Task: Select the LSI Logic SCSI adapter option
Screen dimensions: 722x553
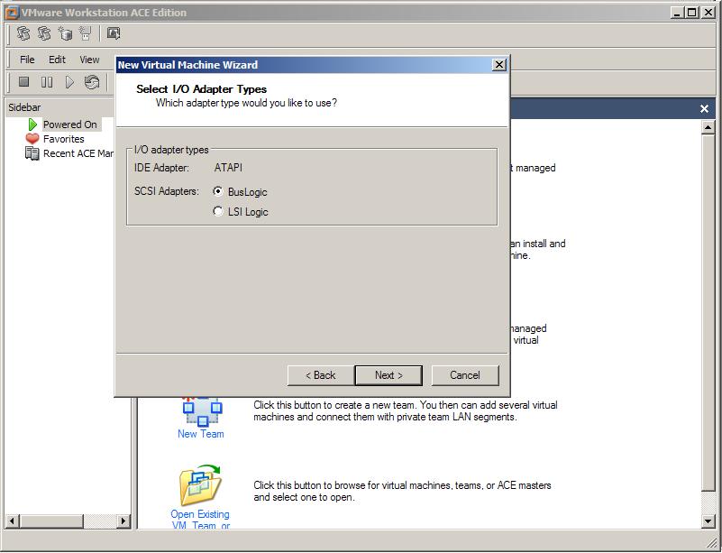Action: [218, 212]
